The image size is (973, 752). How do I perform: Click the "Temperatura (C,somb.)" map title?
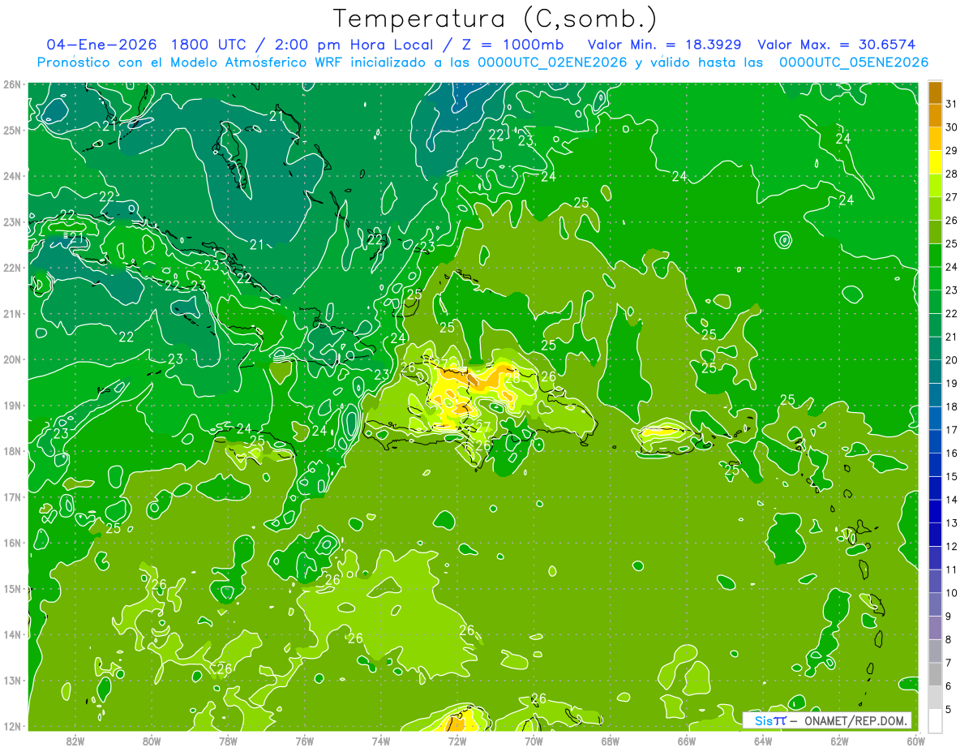tap(495, 19)
